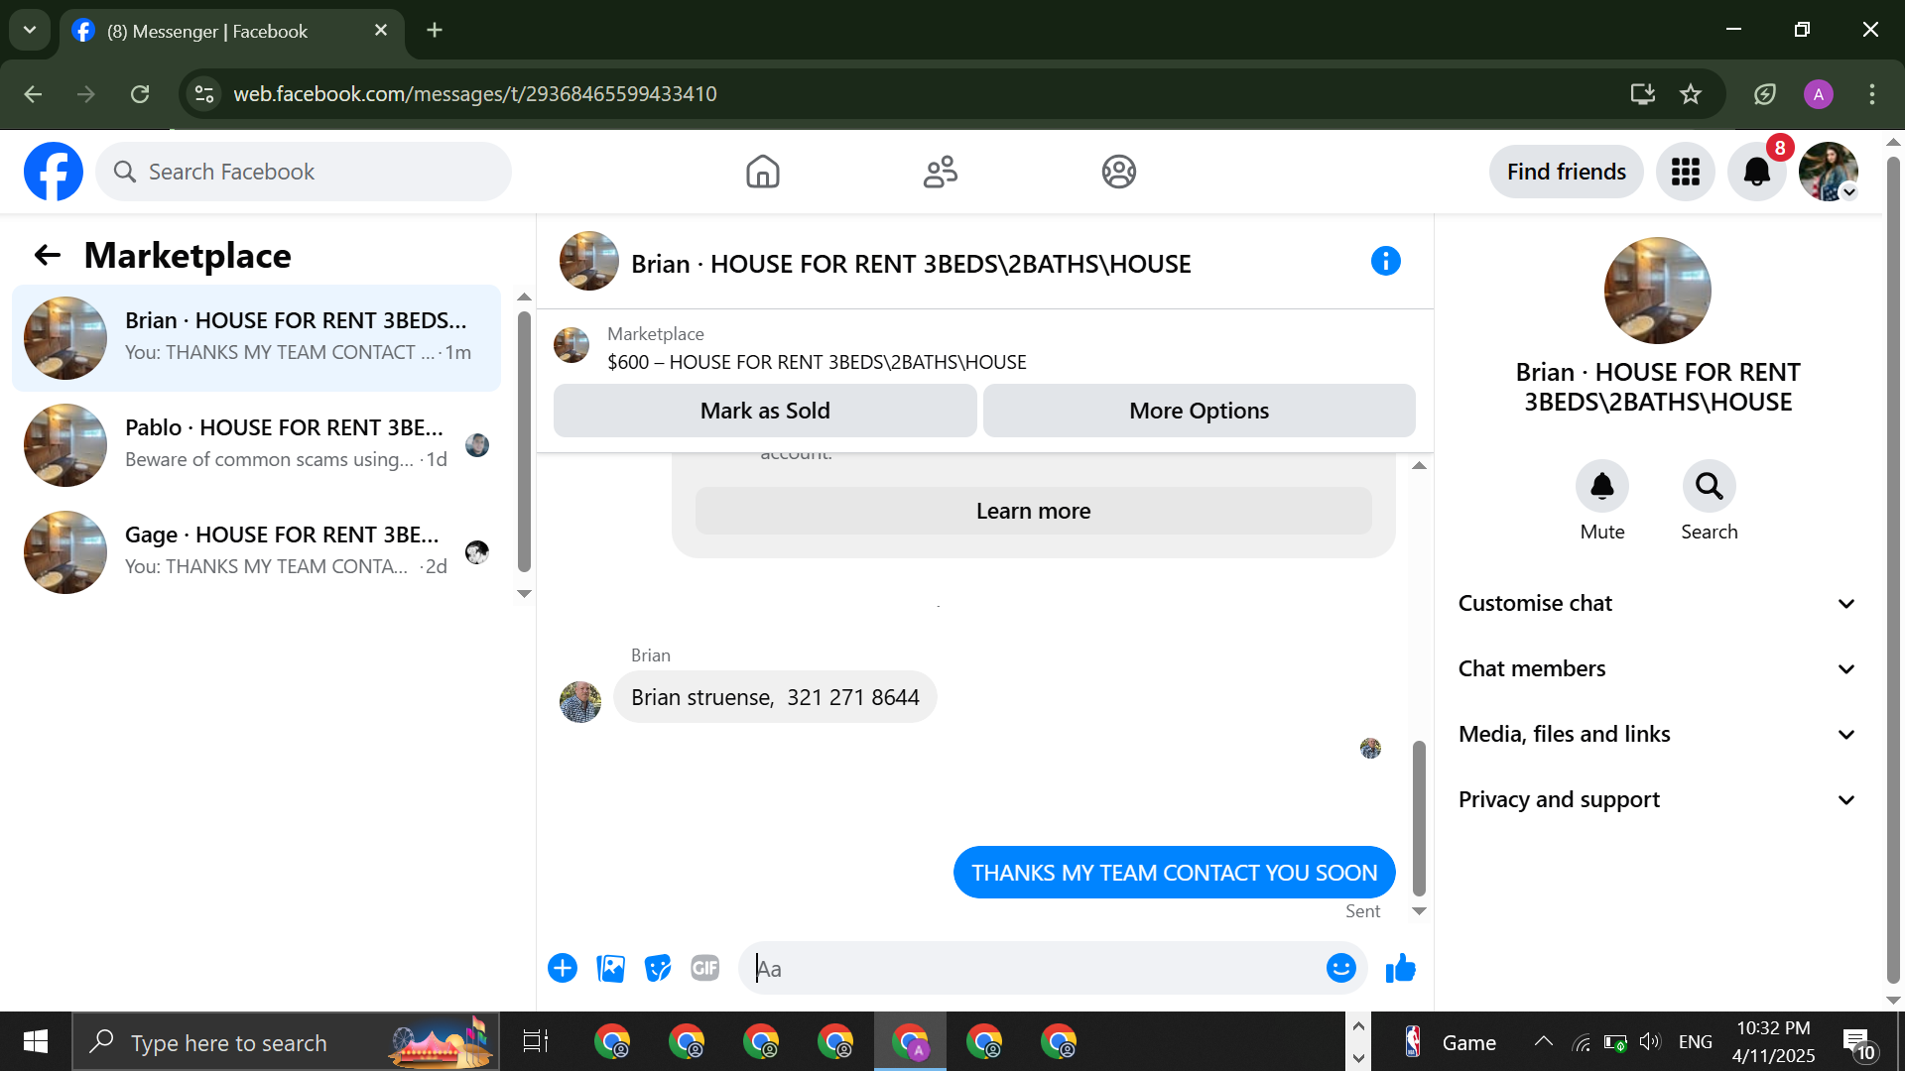View site information icon in address bar

(204, 94)
